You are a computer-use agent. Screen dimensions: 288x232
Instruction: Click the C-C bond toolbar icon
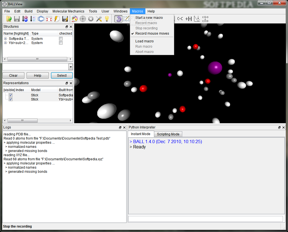tap(180, 19)
